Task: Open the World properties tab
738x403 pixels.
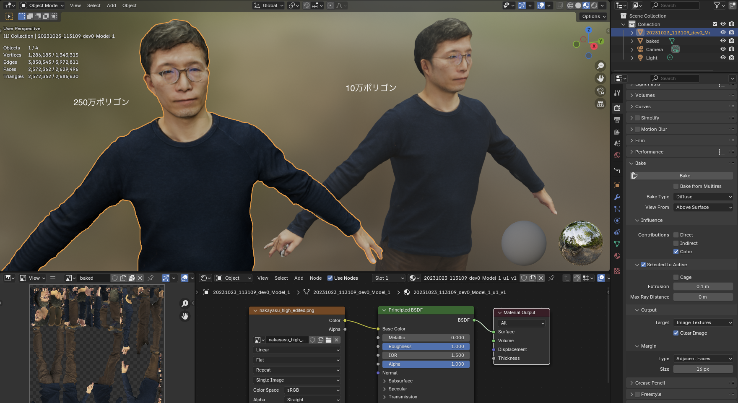Action: (617, 155)
